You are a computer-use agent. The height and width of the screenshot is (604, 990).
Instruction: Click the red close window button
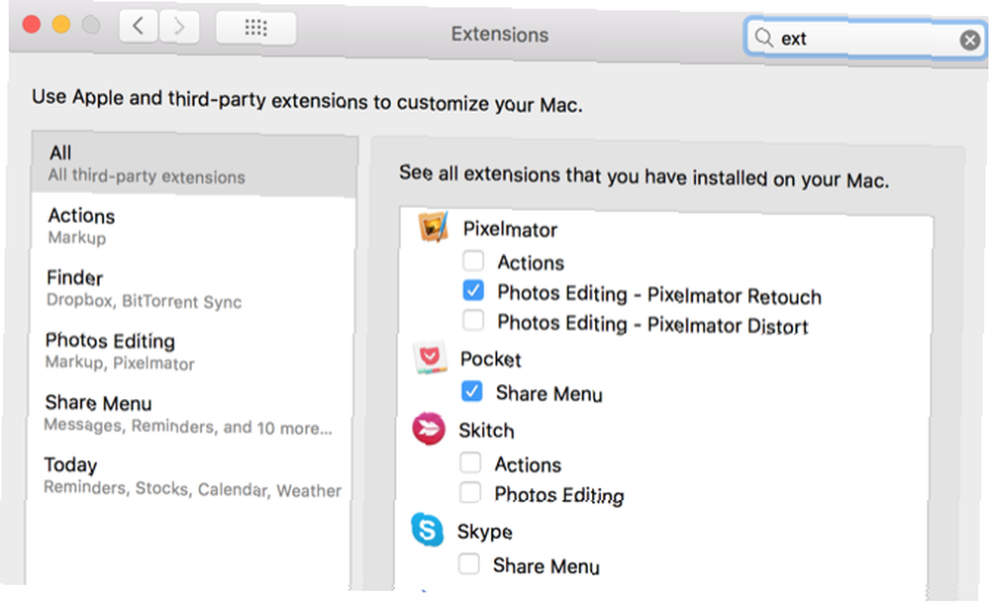pos(32,25)
